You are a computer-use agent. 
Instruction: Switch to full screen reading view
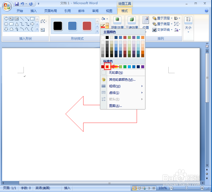click(139, 188)
